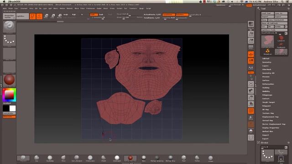Select the TrimDynamic brush

90,159
